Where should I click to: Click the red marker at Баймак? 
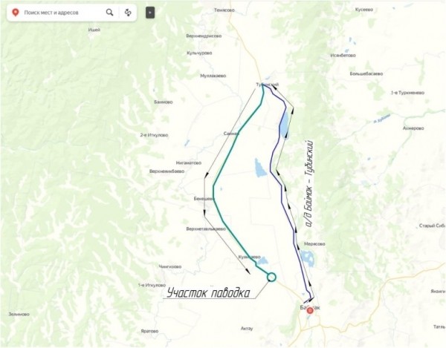tap(310, 311)
